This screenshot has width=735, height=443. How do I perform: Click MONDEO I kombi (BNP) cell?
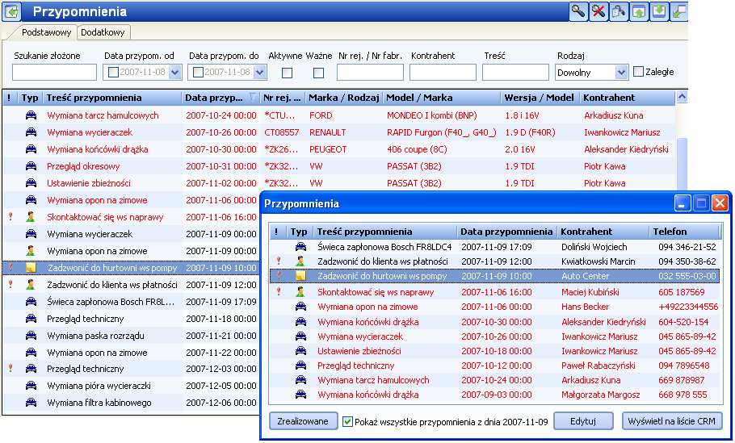432,115
